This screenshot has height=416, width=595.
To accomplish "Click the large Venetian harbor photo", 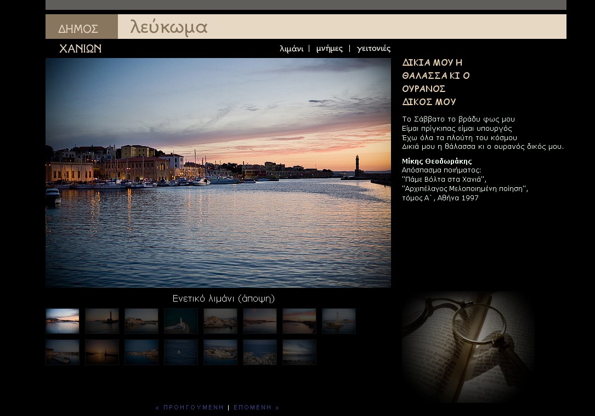I will click(218, 172).
